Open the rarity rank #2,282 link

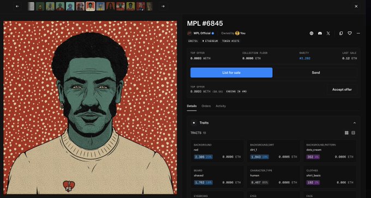coord(305,58)
